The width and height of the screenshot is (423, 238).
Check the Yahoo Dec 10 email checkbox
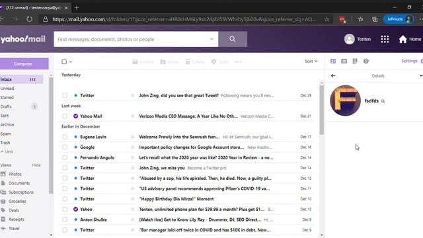point(65,209)
